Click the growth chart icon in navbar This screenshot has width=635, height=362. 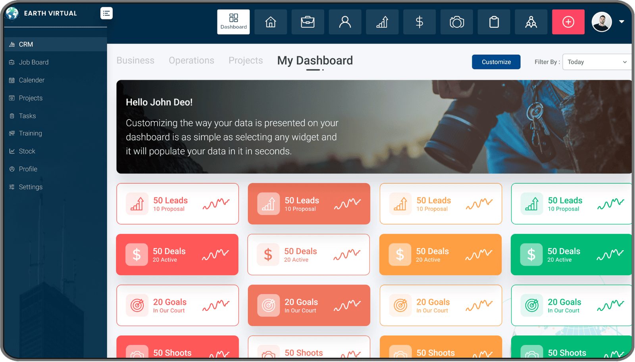tap(382, 22)
